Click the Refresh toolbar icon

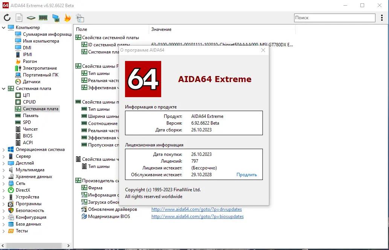(7, 17)
